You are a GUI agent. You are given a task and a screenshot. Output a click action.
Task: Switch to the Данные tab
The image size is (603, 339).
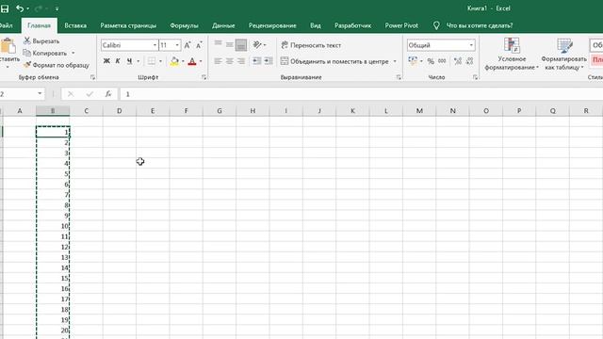pos(223,25)
